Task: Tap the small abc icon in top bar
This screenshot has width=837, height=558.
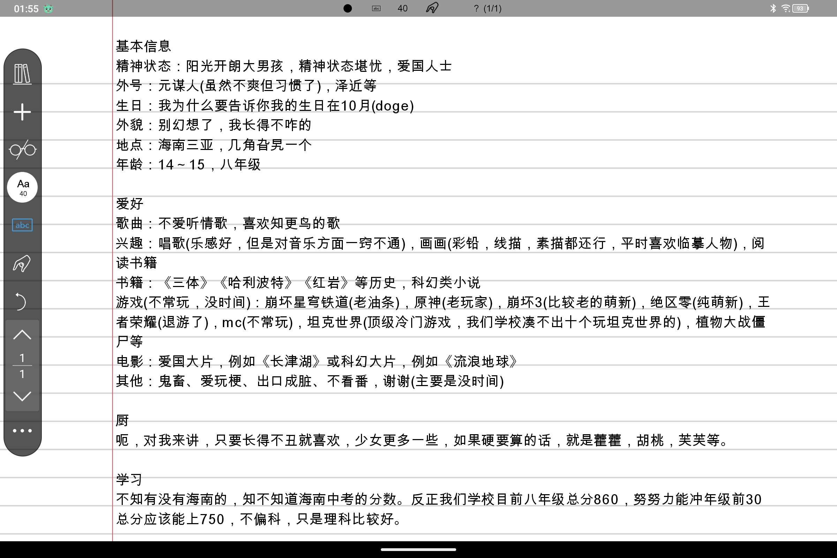Action: (x=376, y=8)
